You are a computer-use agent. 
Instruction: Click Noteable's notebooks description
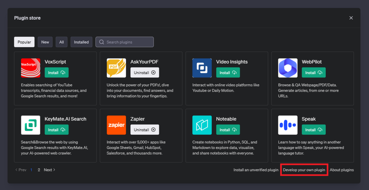[225, 148]
